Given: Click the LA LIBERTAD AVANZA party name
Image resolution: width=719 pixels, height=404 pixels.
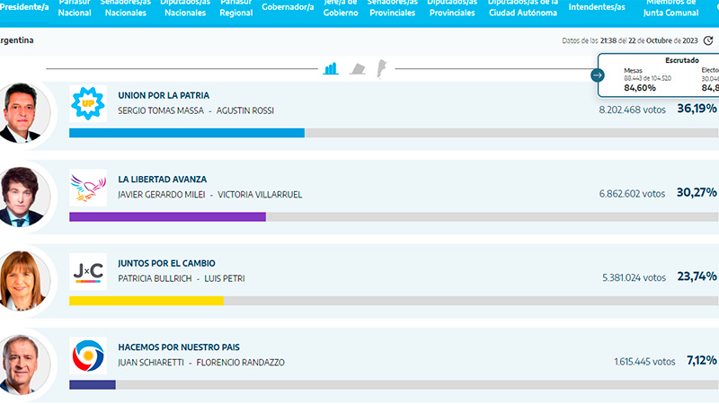Looking at the screenshot, I should (x=166, y=180).
